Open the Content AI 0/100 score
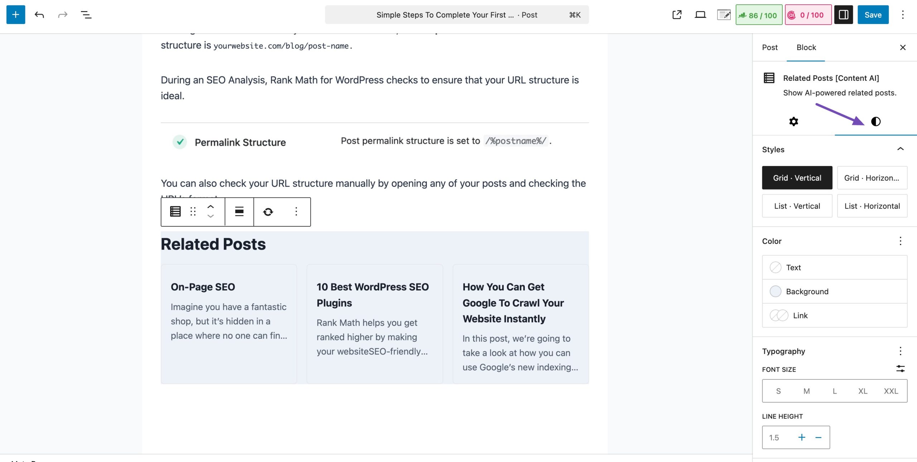This screenshot has height=462, width=917. pos(808,15)
